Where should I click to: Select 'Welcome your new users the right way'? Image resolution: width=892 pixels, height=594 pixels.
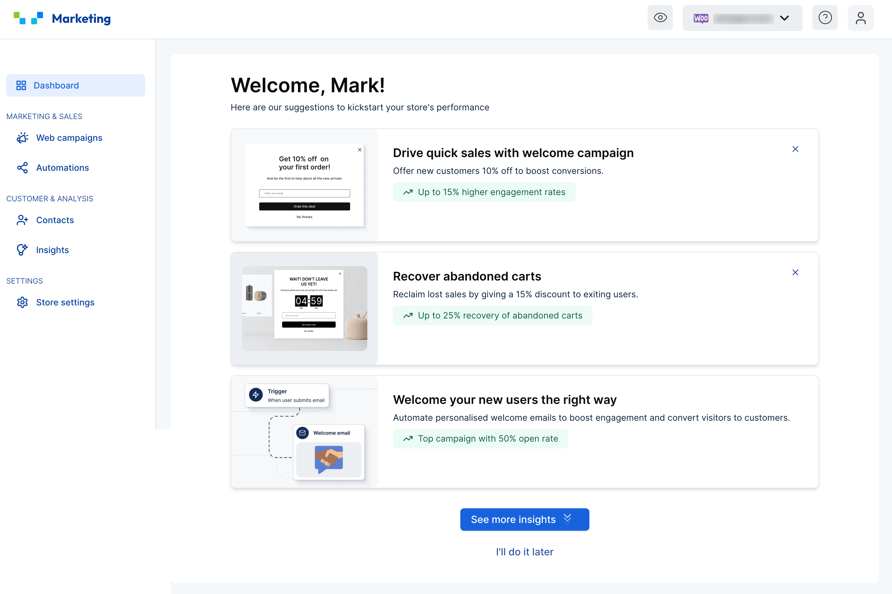505,400
